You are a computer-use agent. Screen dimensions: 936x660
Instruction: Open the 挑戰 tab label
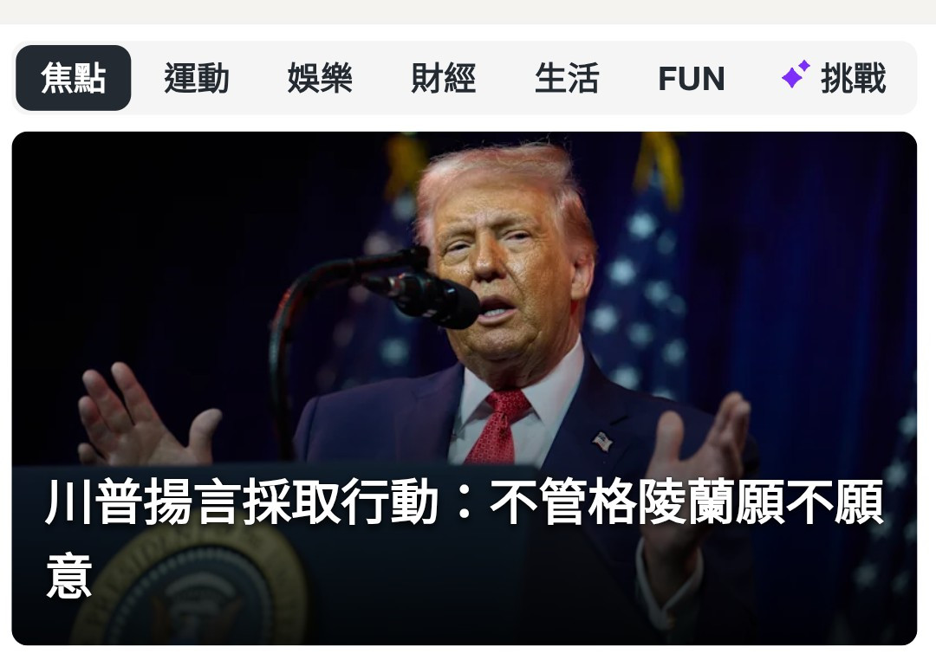pos(853,78)
